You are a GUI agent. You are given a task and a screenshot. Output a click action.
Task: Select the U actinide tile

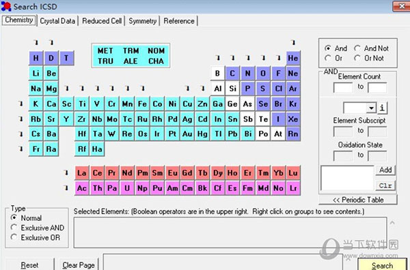(x=127, y=188)
